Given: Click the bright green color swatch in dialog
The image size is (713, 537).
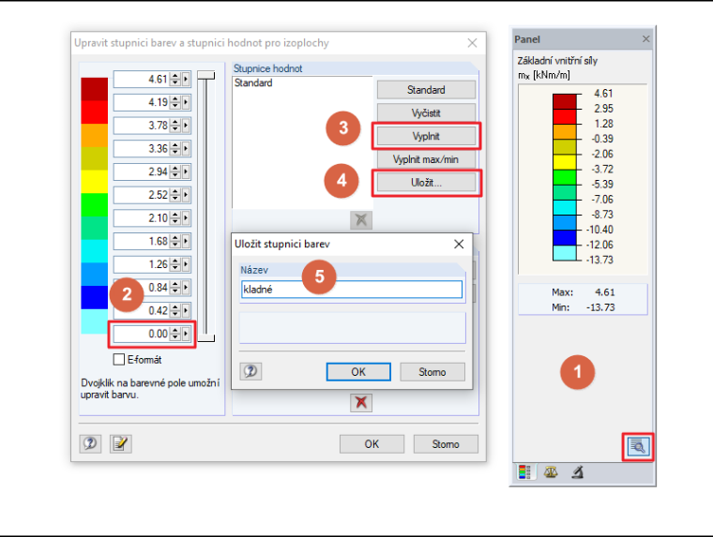Looking at the screenshot, I should 94,205.
